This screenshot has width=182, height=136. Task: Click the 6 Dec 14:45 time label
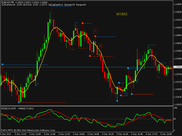93,134
